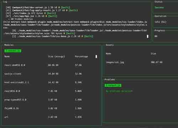Screen dimensions: 178x128
Task: Click the Name column header in Modules
Action: pyautogui.click(x=7, y=57)
